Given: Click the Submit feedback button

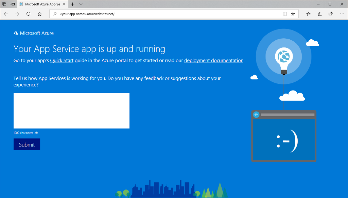Looking at the screenshot, I should 27,144.
